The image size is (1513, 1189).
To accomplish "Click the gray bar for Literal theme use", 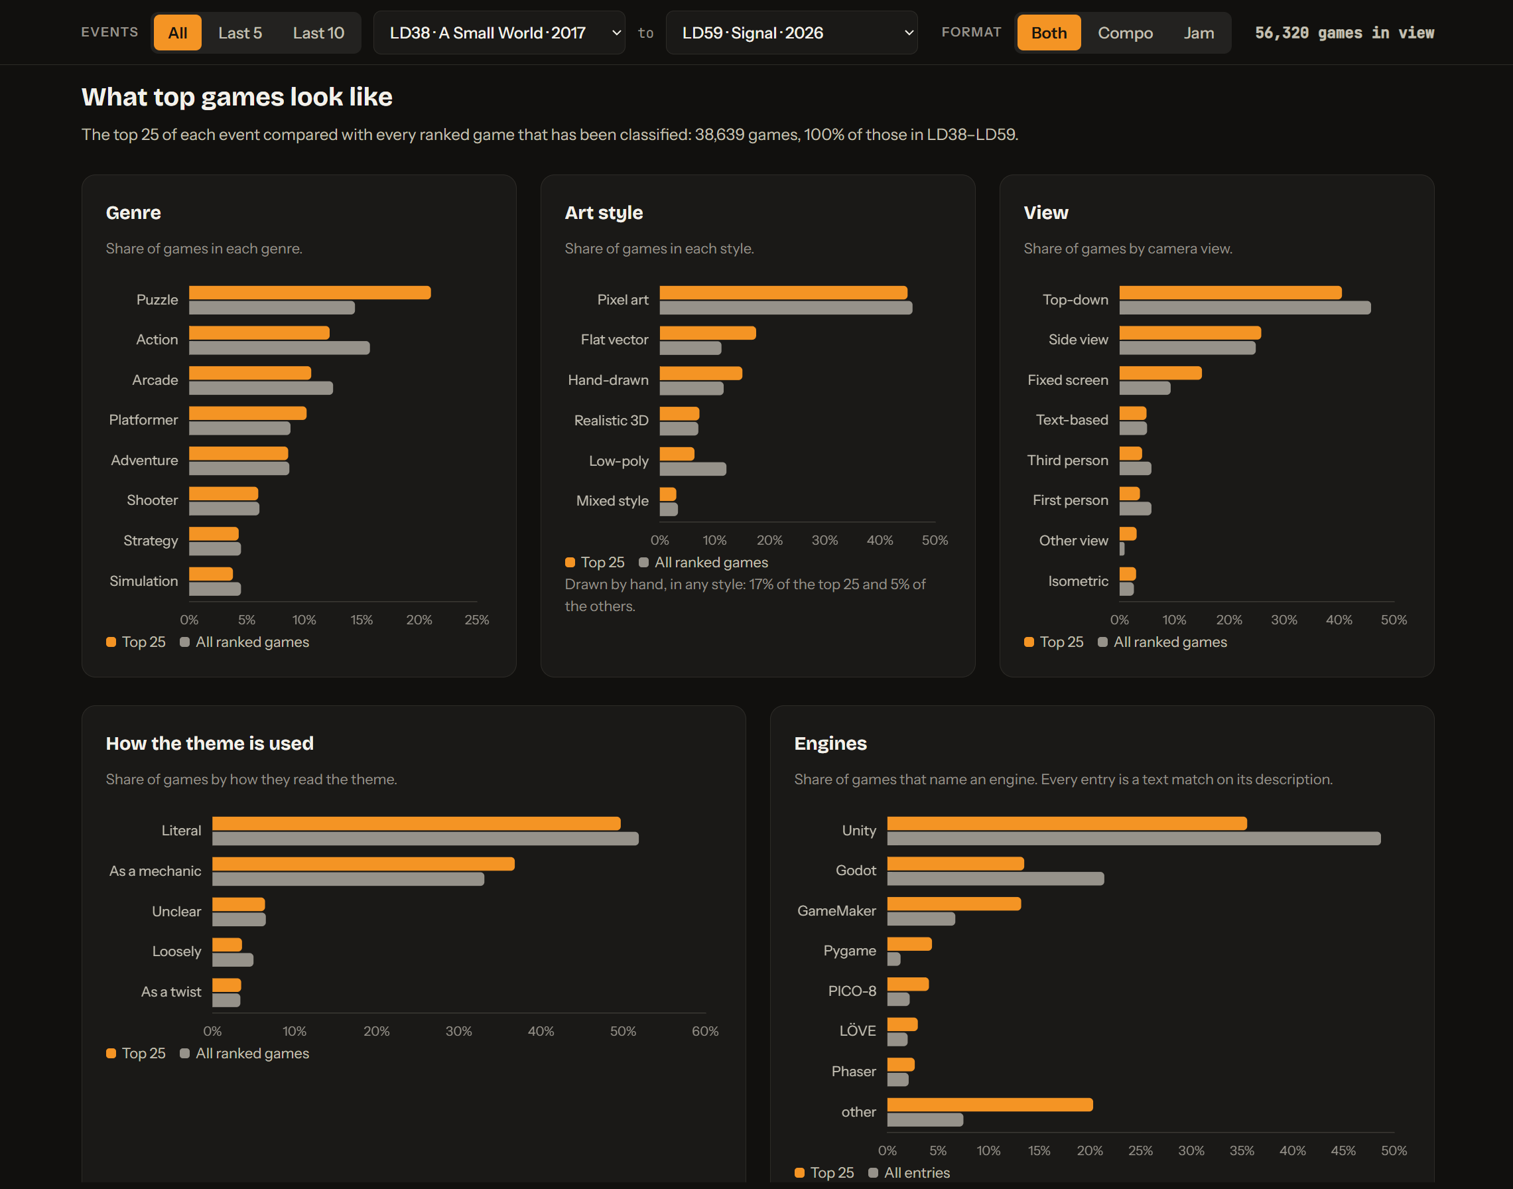I will pyautogui.click(x=425, y=839).
